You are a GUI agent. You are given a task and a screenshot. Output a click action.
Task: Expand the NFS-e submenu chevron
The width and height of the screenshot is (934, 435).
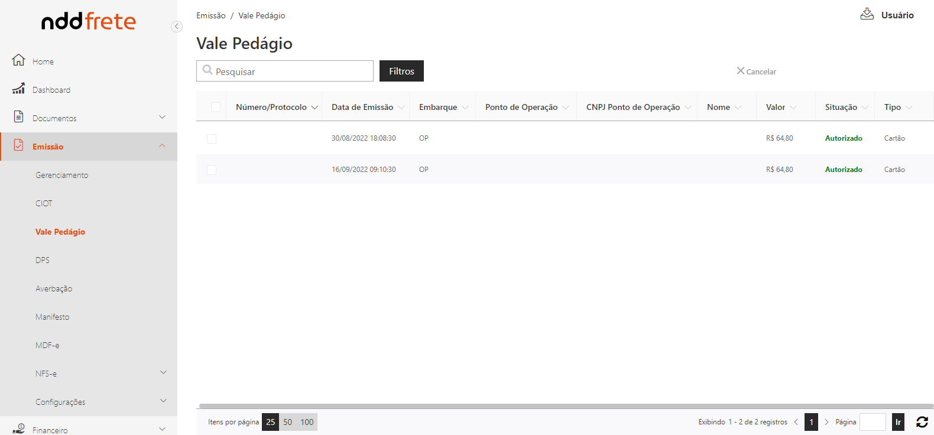tap(163, 372)
